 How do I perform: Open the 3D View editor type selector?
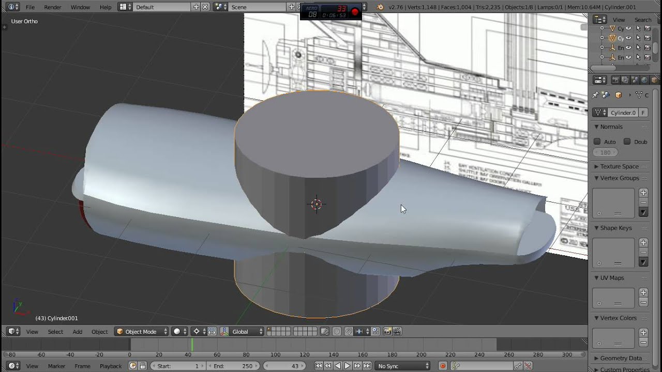click(14, 332)
